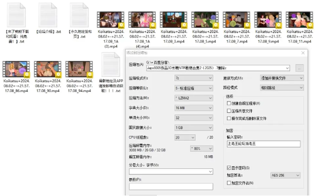Select the 【永久地址发布页】.txt file icon
The image size is (315, 196).
point(79,15)
